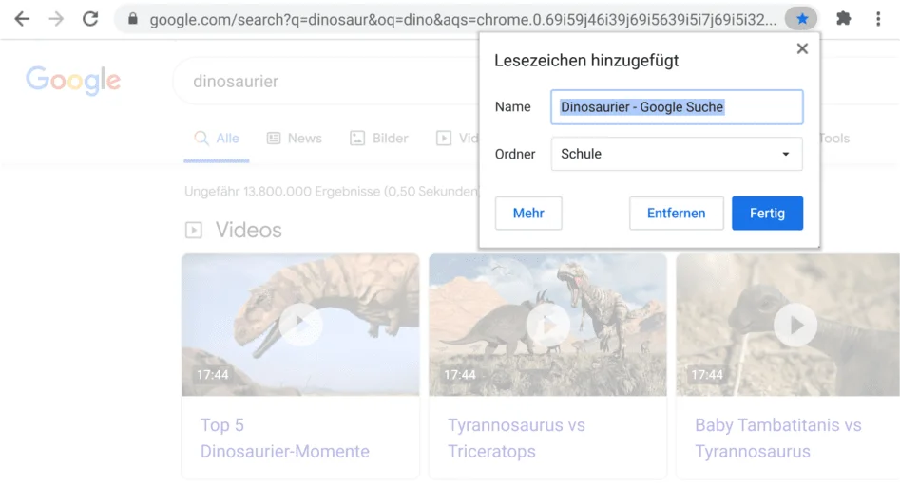Open the Tyrannosaurus vs Triceratops link
The width and height of the screenshot is (900, 504).
pos(516,438)
